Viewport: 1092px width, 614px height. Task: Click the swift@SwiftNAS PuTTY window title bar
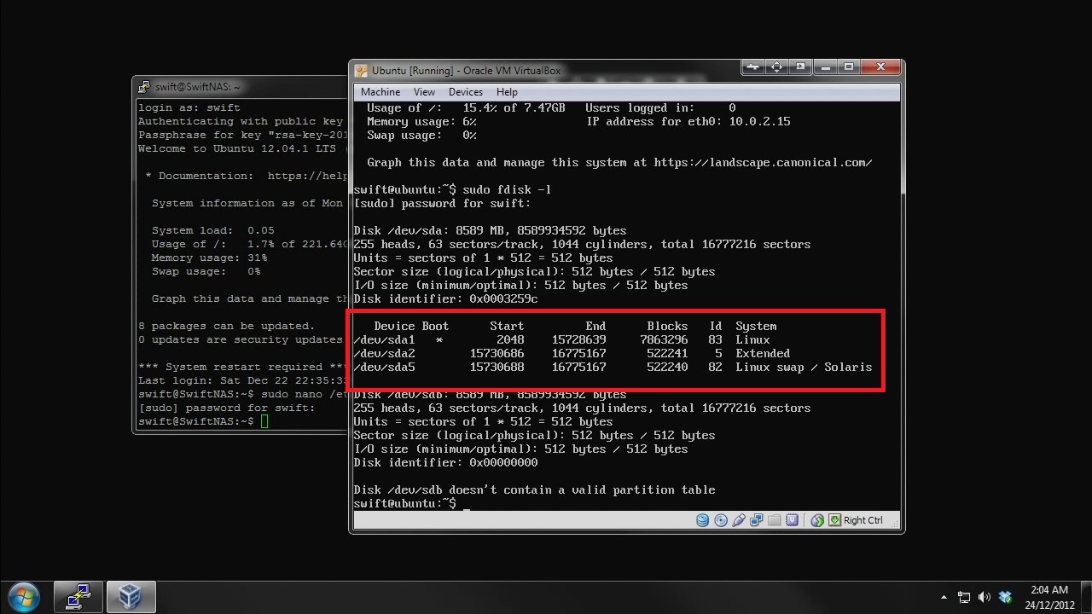tap(241, 87)
